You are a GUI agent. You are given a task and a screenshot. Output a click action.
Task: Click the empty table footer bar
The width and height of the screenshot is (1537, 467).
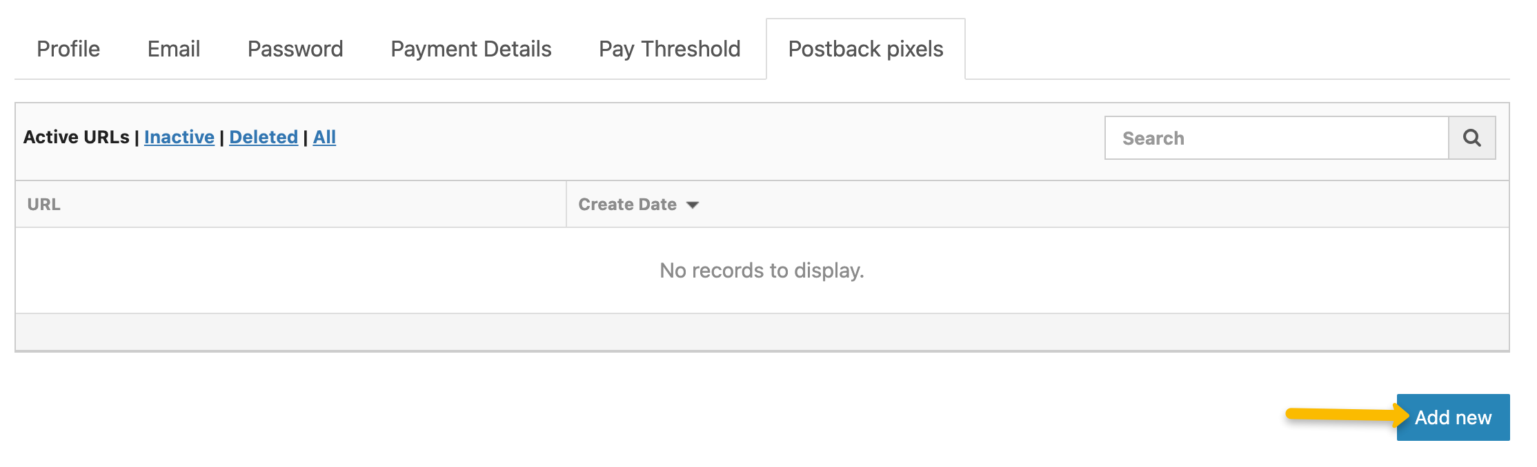pos(762,332)
